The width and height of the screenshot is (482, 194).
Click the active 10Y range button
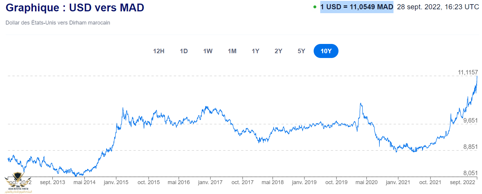pyautogui.click(x=326, y=51)
